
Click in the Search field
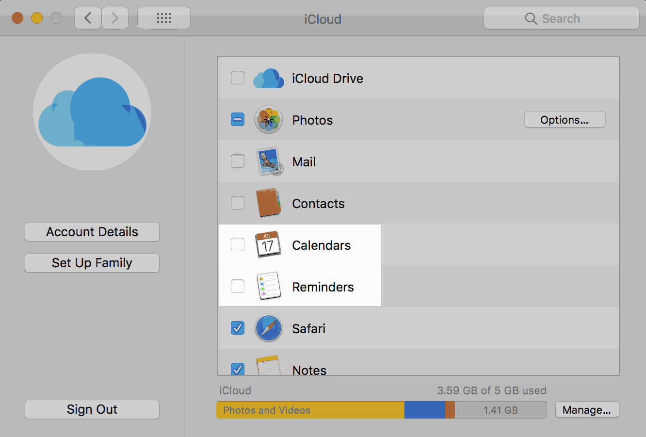(x=562, y=18)
